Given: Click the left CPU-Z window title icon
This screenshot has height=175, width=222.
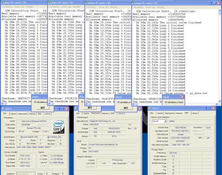Looking at the screenshot, I should point(3,109).
